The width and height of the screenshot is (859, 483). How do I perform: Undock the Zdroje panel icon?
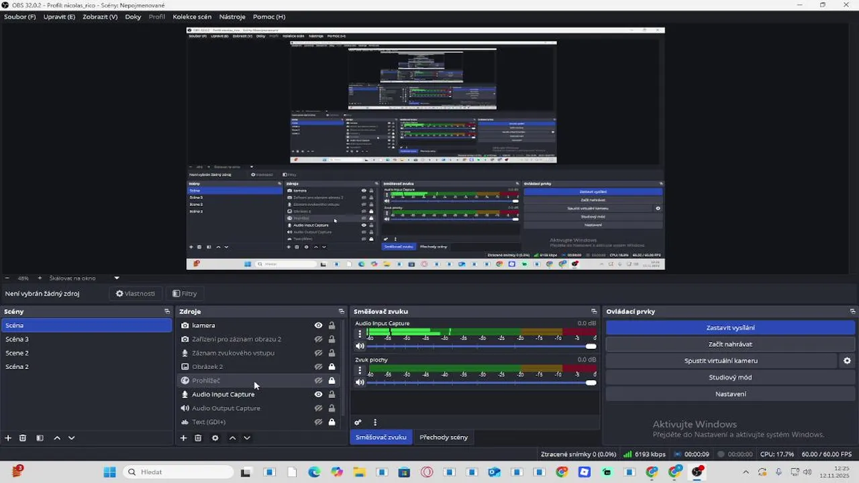click(341, 311)
